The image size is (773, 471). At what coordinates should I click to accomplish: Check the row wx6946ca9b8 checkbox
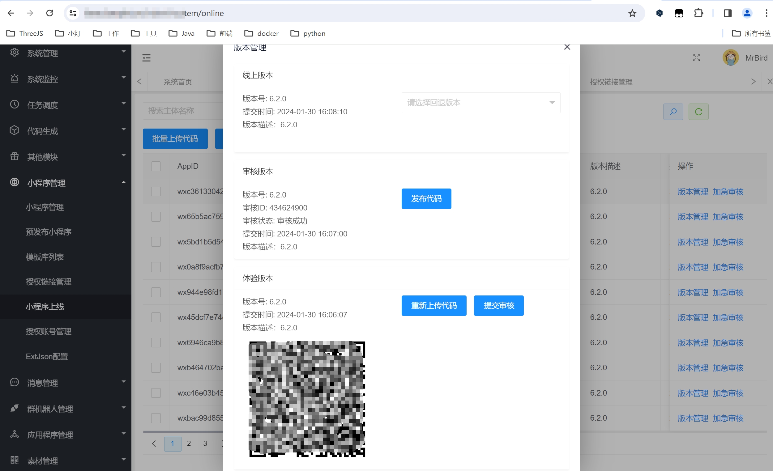coord(156,342)
